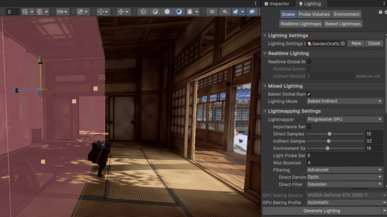This screenshot has height=217, width=387.
Task: Enable Realtime Global Illumination
Action: (x=309, y=62)
